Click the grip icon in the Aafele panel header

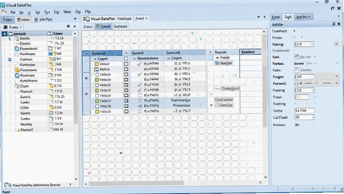334,24
